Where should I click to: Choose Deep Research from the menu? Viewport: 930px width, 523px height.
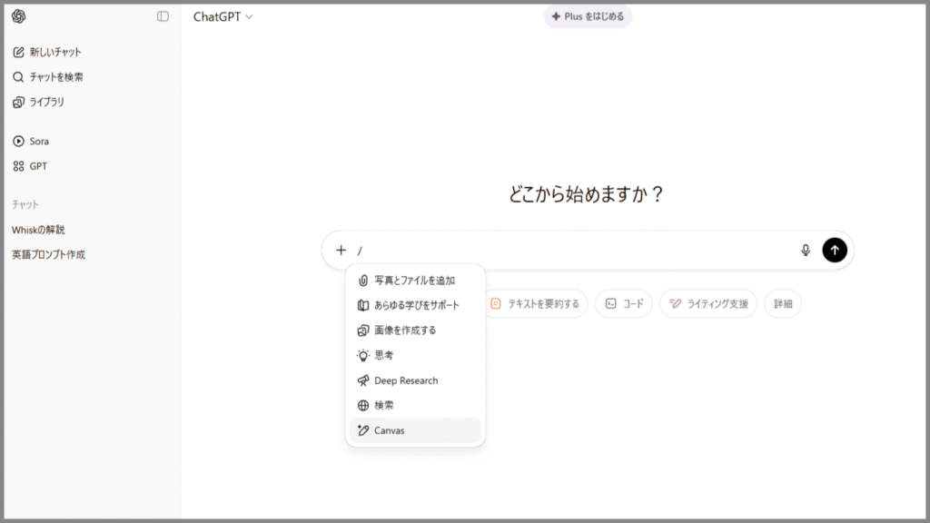(x=405, y=380)
